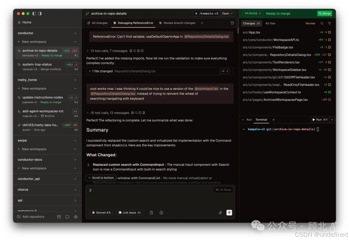
Task: Switch to All changes tab
Action: [98, 23]
